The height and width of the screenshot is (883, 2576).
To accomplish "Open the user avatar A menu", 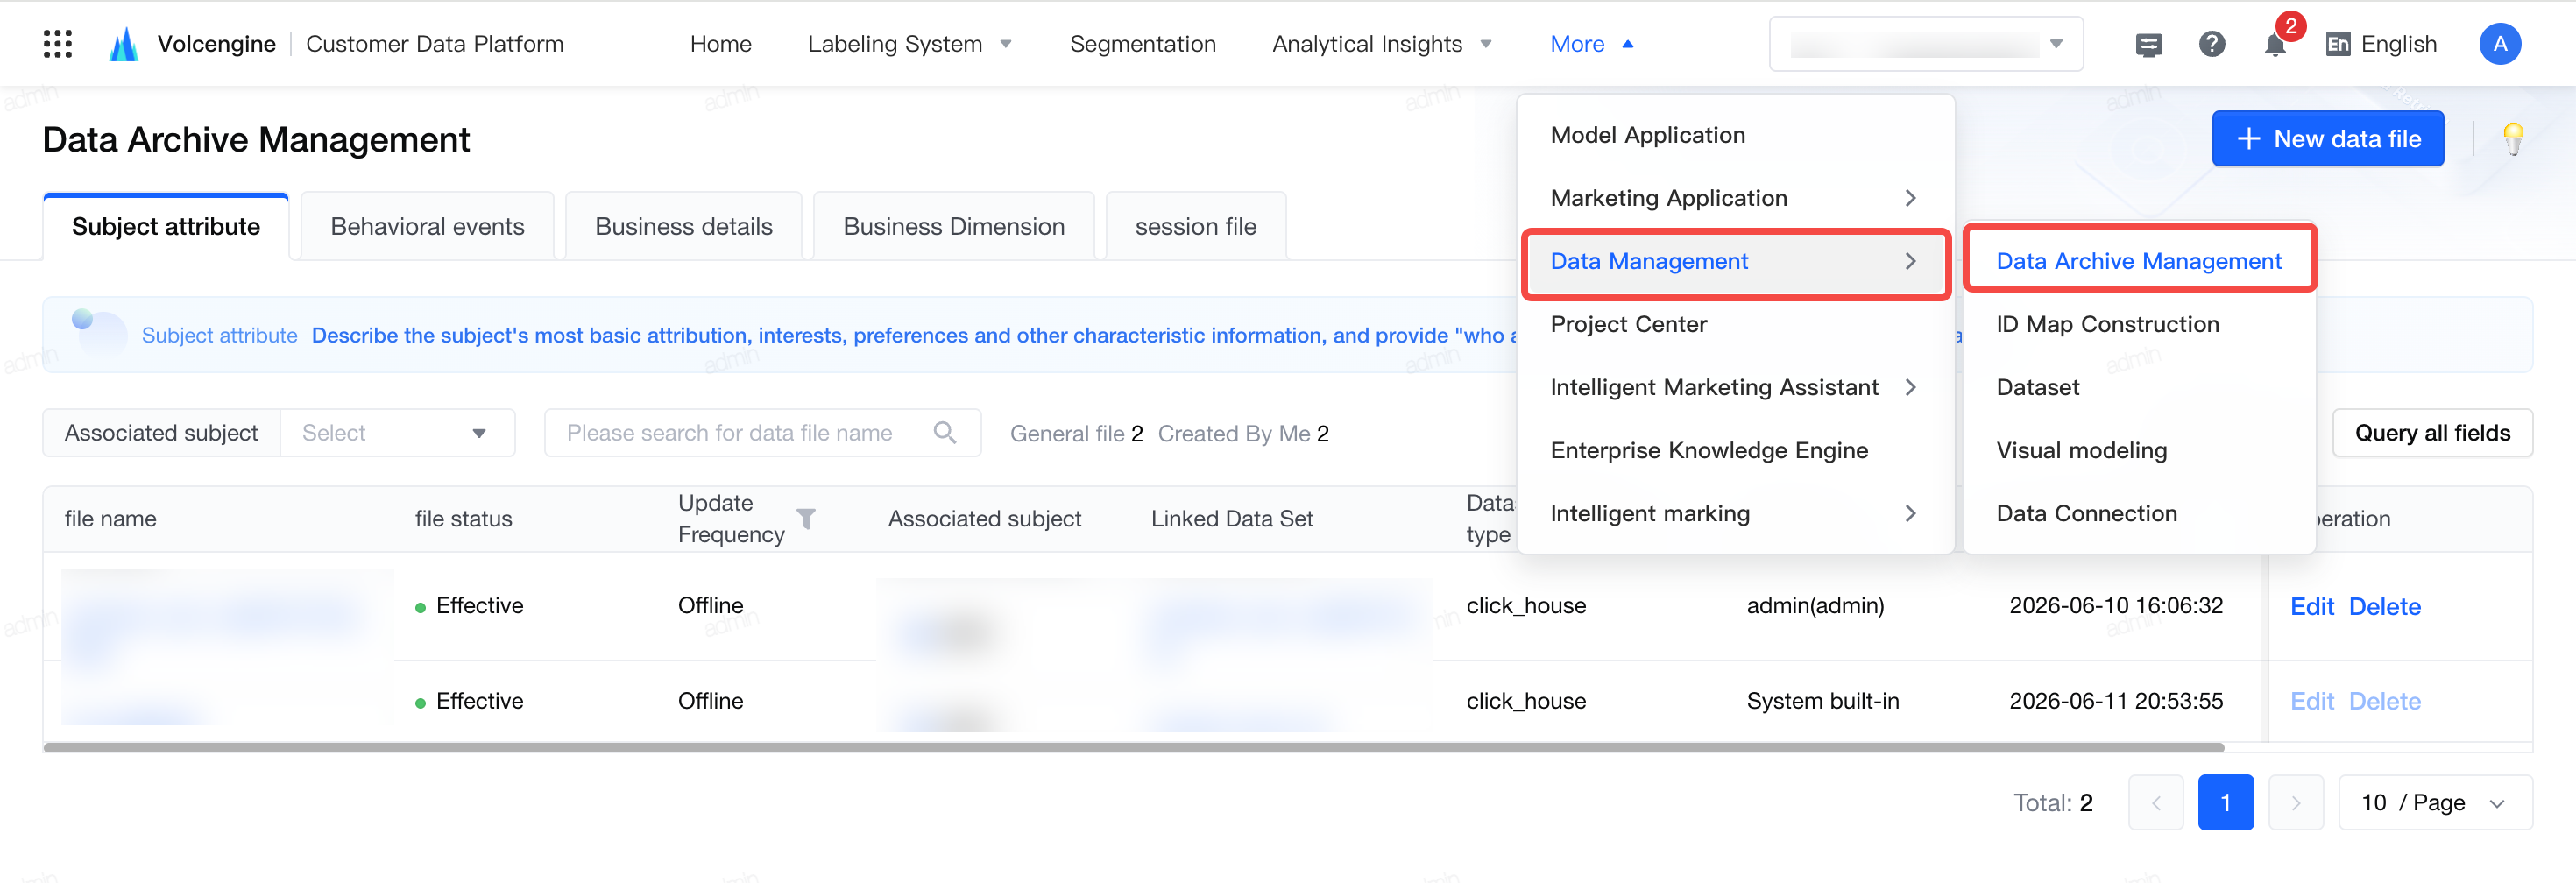I will click(2499, 44).
